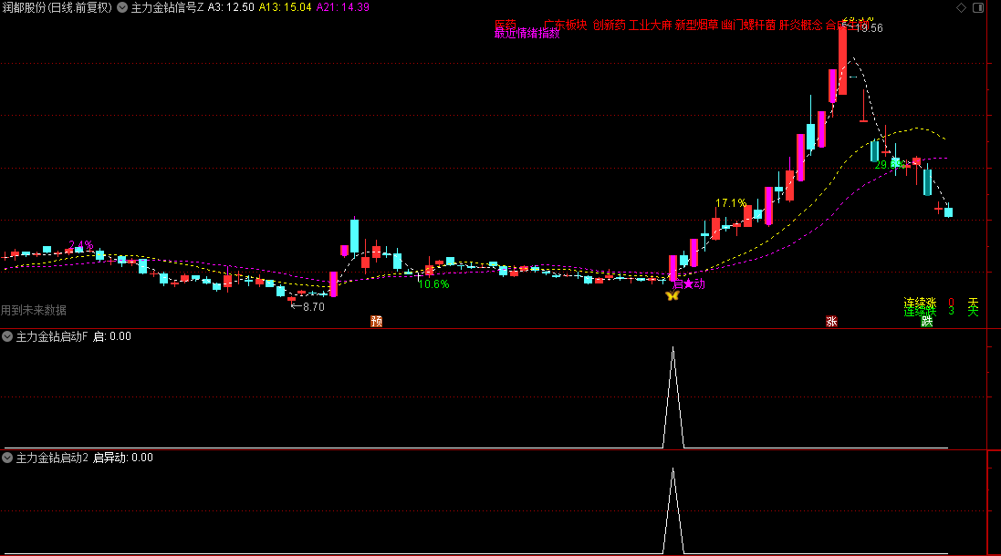
Task: Click the yellow butterfly signal icon
Action: coord(673,295)
